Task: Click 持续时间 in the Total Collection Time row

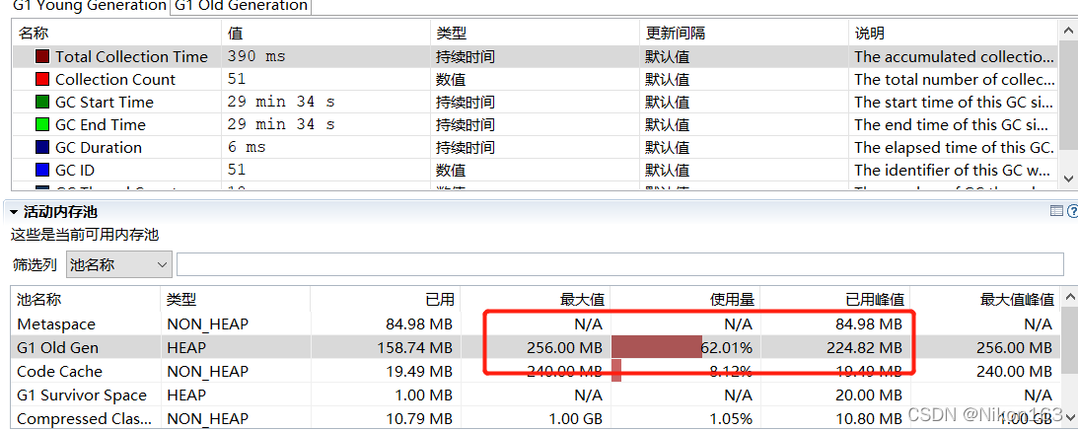Action: [x=465, y=57]
